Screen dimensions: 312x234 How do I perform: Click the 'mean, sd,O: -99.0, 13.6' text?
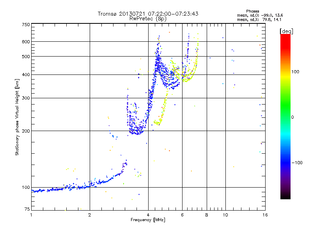(260, 15)
